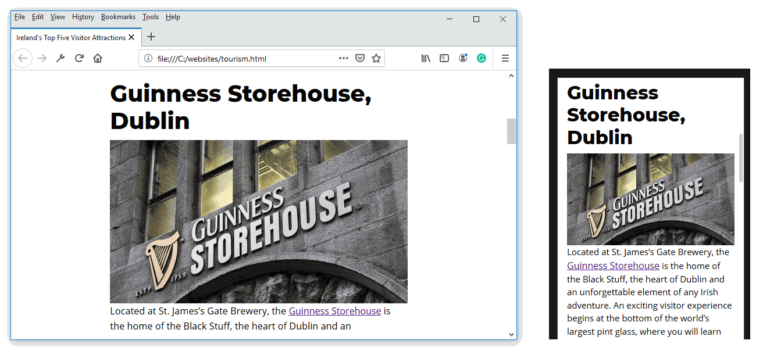This screenshot has height=351, width=763.
Task: Open page actions three-dot menu
Action: click(344, 58)
